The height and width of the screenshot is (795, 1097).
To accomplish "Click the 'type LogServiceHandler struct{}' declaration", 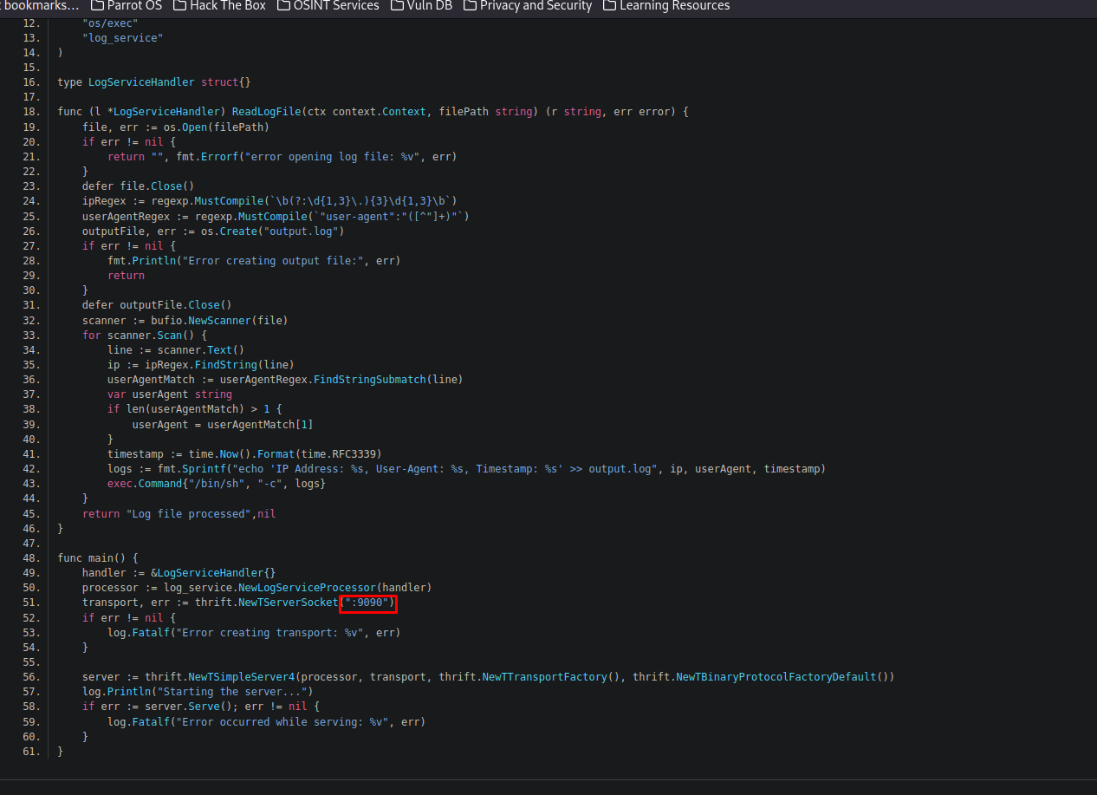I will pos(154,82).
